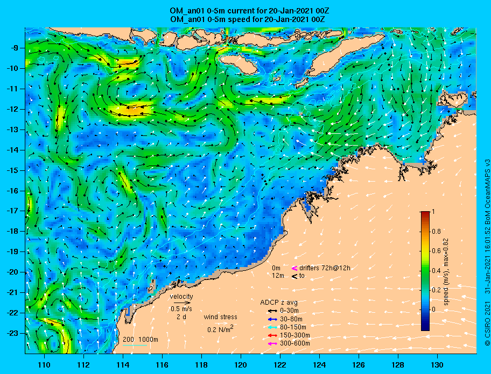Click the black 0-30m ADCP arrow icon
Screen dimensions: 491x374
(272, 311)
